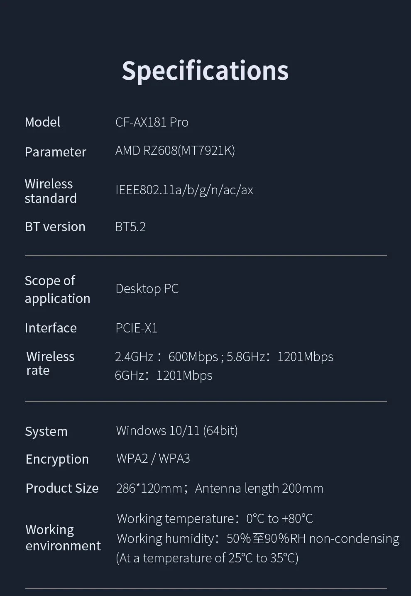Click the Product Size label
This screenshot has width=411, height=596.
(x=62, y=488)
